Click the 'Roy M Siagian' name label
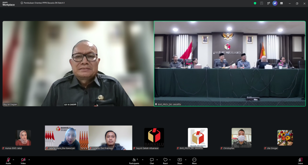Image resolution: width=308 pixels, height=165 pixels. (10, 104)
